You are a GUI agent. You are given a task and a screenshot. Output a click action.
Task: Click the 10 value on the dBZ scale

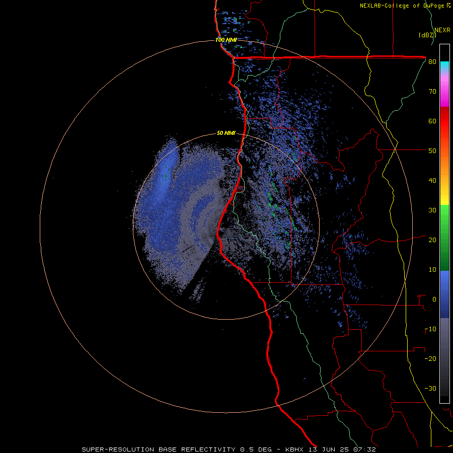pyautogui.click(x=432, y=270)
